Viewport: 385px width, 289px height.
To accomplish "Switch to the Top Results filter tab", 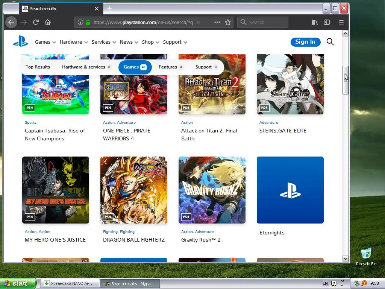I will (x=38, y=67).
